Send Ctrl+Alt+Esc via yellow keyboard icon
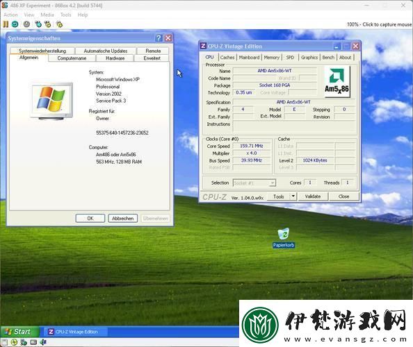The height and width of the screenshot is (347, 413). [x=48, y=24]
